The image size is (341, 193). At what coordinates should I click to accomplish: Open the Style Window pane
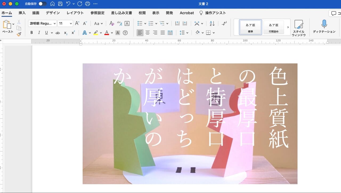click(299, 27)
